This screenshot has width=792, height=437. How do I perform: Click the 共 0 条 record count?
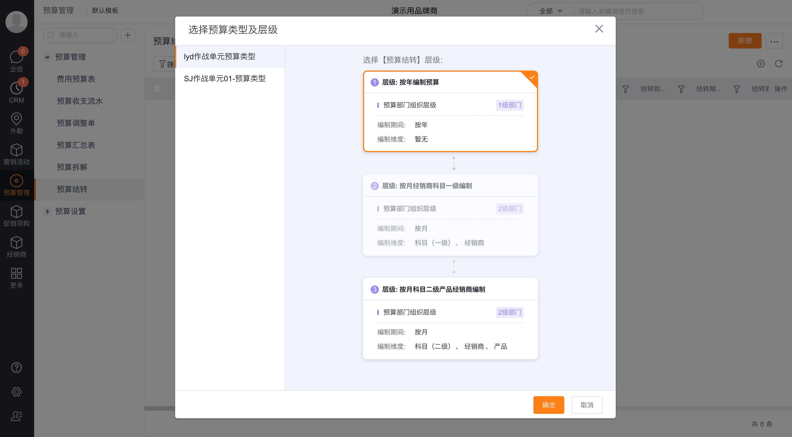(762, 424)
